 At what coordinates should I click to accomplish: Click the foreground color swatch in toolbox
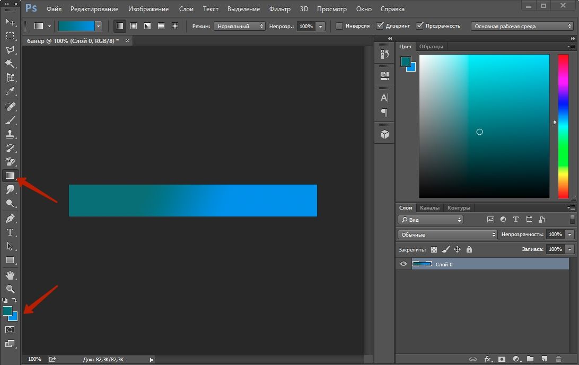coord(7,311)
